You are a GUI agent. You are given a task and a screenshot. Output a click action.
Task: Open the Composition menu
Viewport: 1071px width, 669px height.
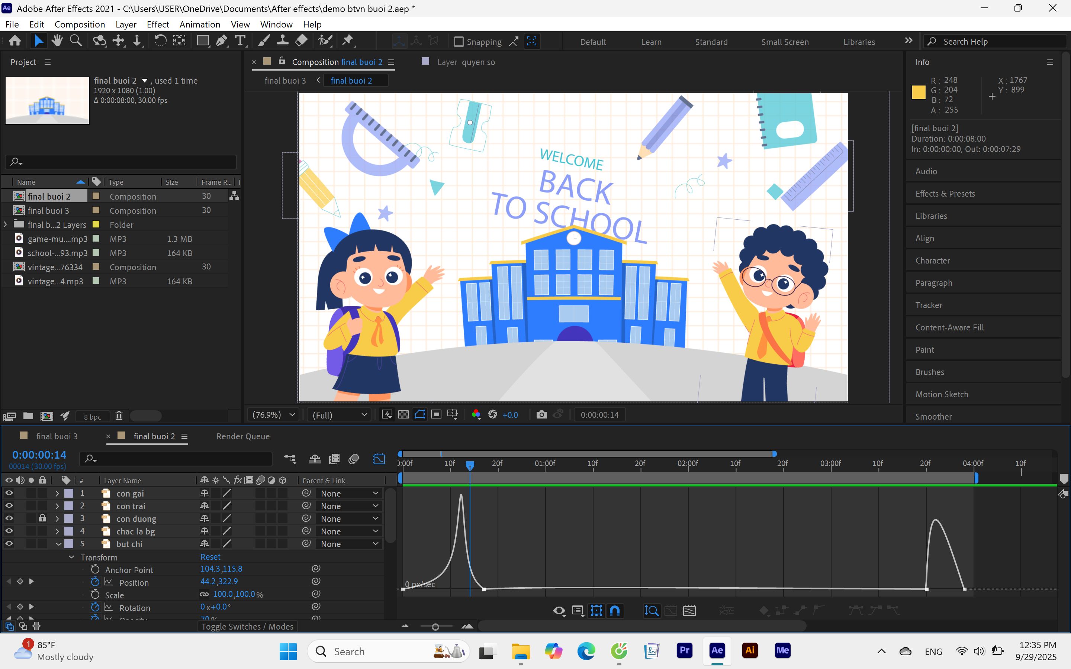click(80, 24)
